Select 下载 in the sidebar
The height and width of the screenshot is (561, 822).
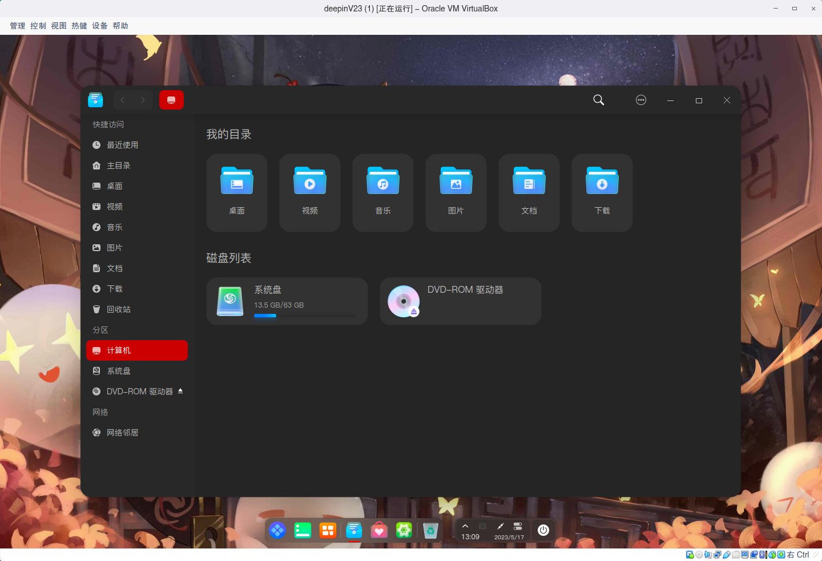point(137,289)
